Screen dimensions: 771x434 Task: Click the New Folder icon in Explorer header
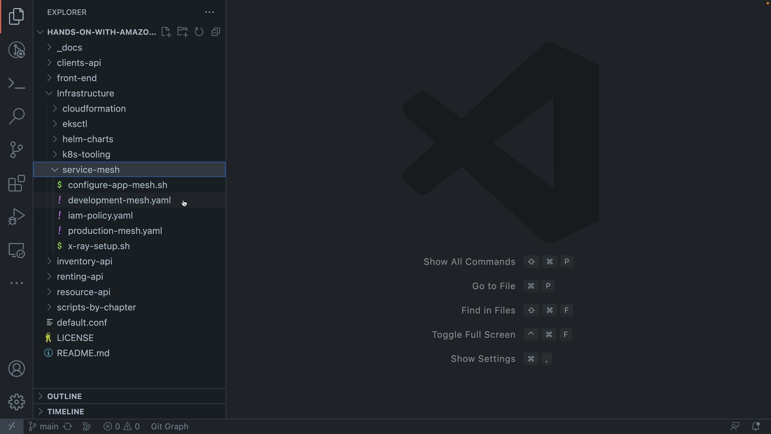[183, 32]
